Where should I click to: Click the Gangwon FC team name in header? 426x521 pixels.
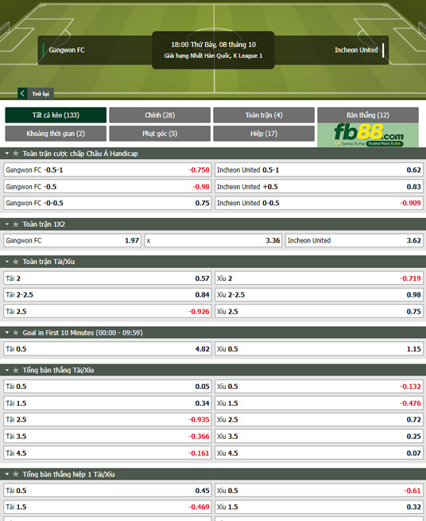(67, 50)
